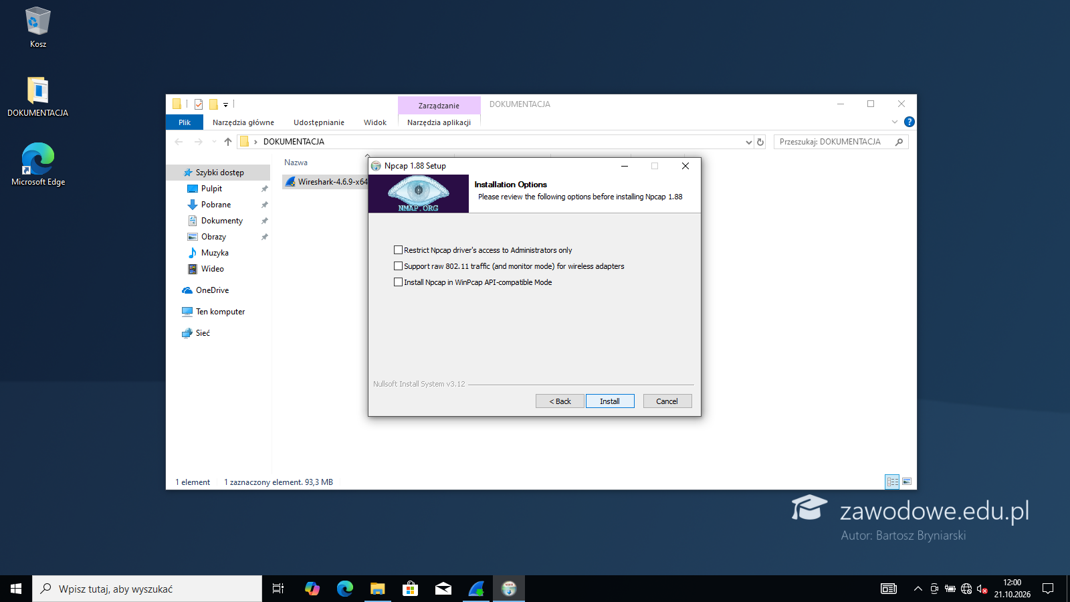Switch to Narzędzia główne ribbon tab

pos(243,122)
